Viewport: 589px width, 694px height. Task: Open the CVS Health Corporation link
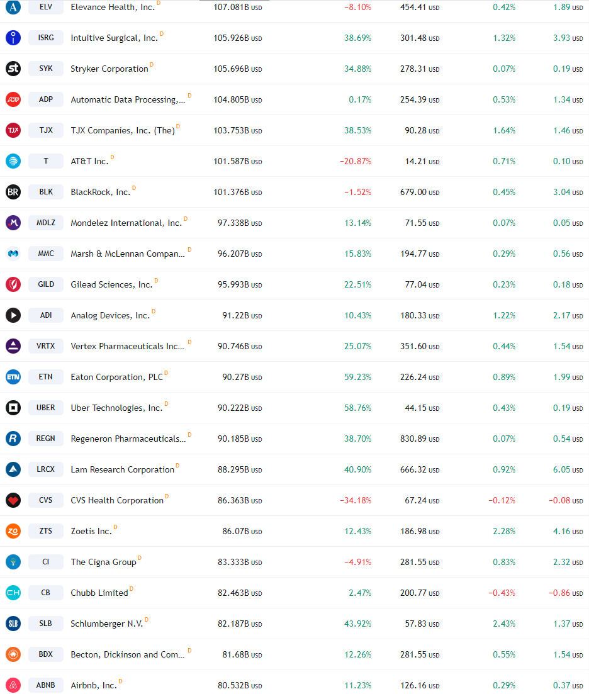[117, 500]
